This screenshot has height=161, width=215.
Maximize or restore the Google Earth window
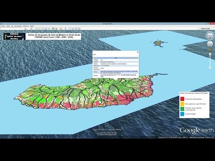click(208, 24)
